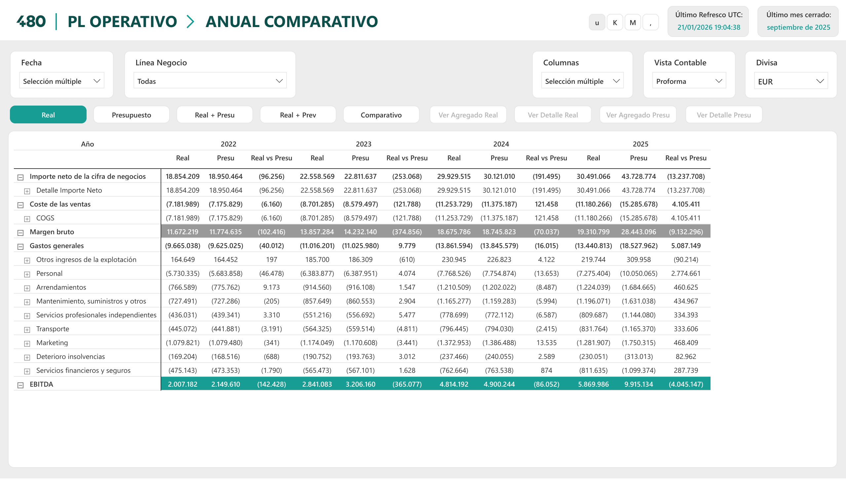Open the Línea Negocio dropdown
The width and height of the screenshot is (846, 482).
pyautogui.click(x=210, y=81)
